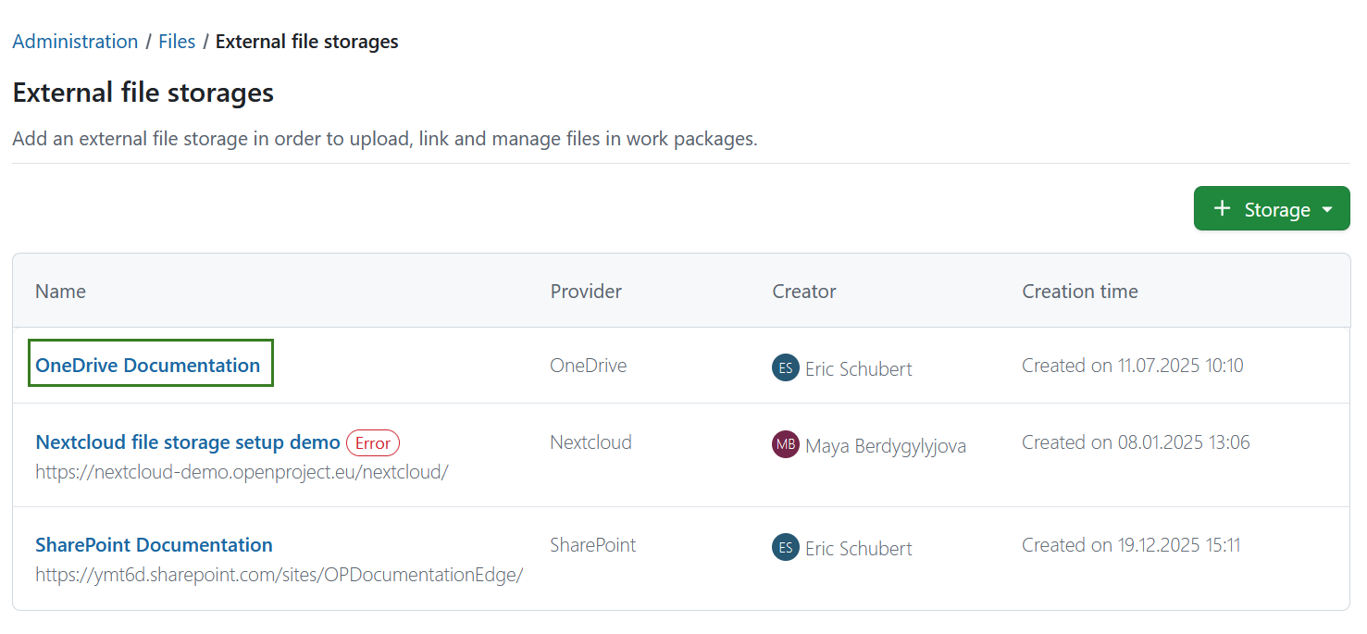The height and width of the screenshot is (634, 1367).
Task: Click the ymt6d.sharepoint.com site URL
Action: tap(279, 574)
